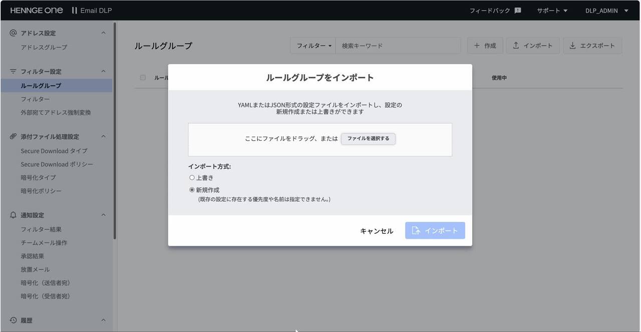Open ルールグループ in sidebar

[x=57, y=86]
